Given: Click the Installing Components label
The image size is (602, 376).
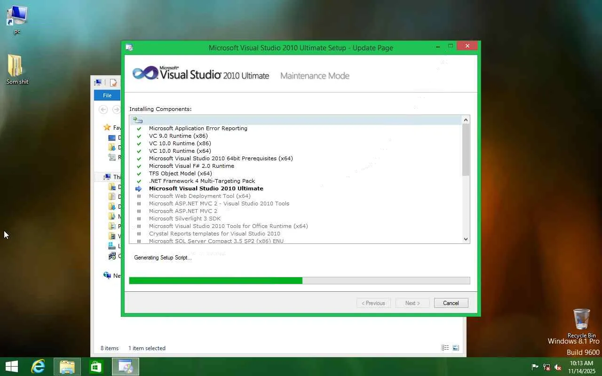Looking at the screenshot, I should tap(160, 109).
